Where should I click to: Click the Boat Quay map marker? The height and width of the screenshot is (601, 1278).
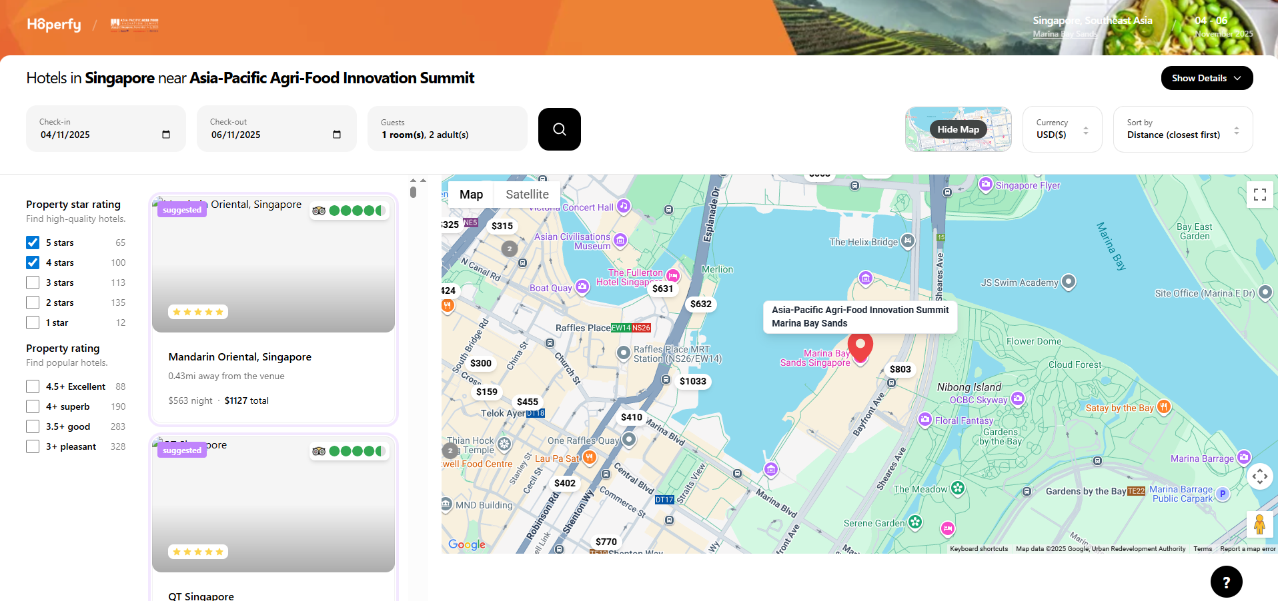click(582, 287)
